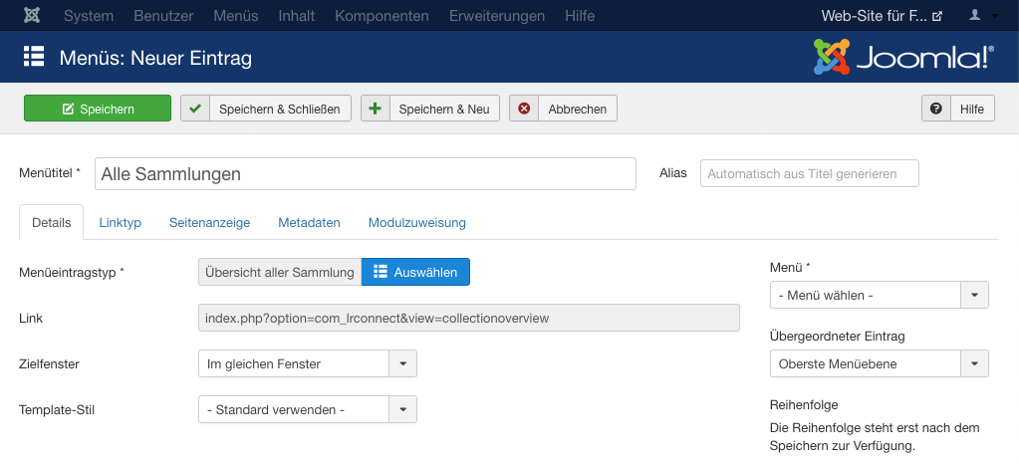Expand the Zielfenster dropdown
This screenshot has width=1019, height=465.
coord(308,363)
